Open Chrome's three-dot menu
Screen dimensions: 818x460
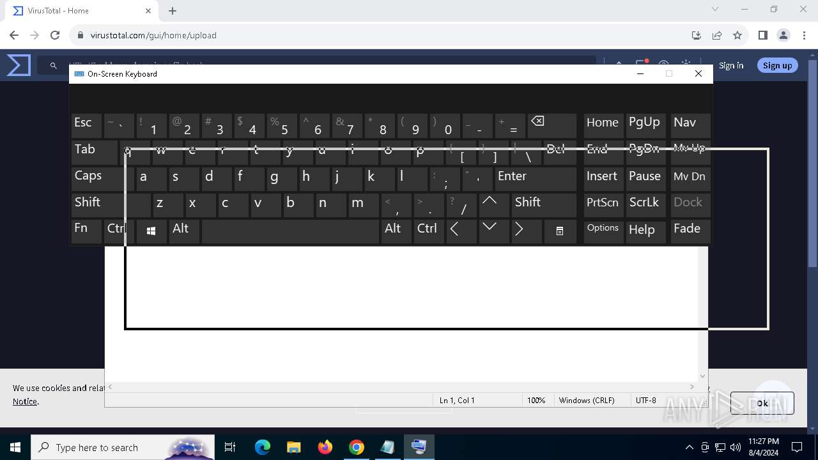pyautogui.click(x=804, y=35)
